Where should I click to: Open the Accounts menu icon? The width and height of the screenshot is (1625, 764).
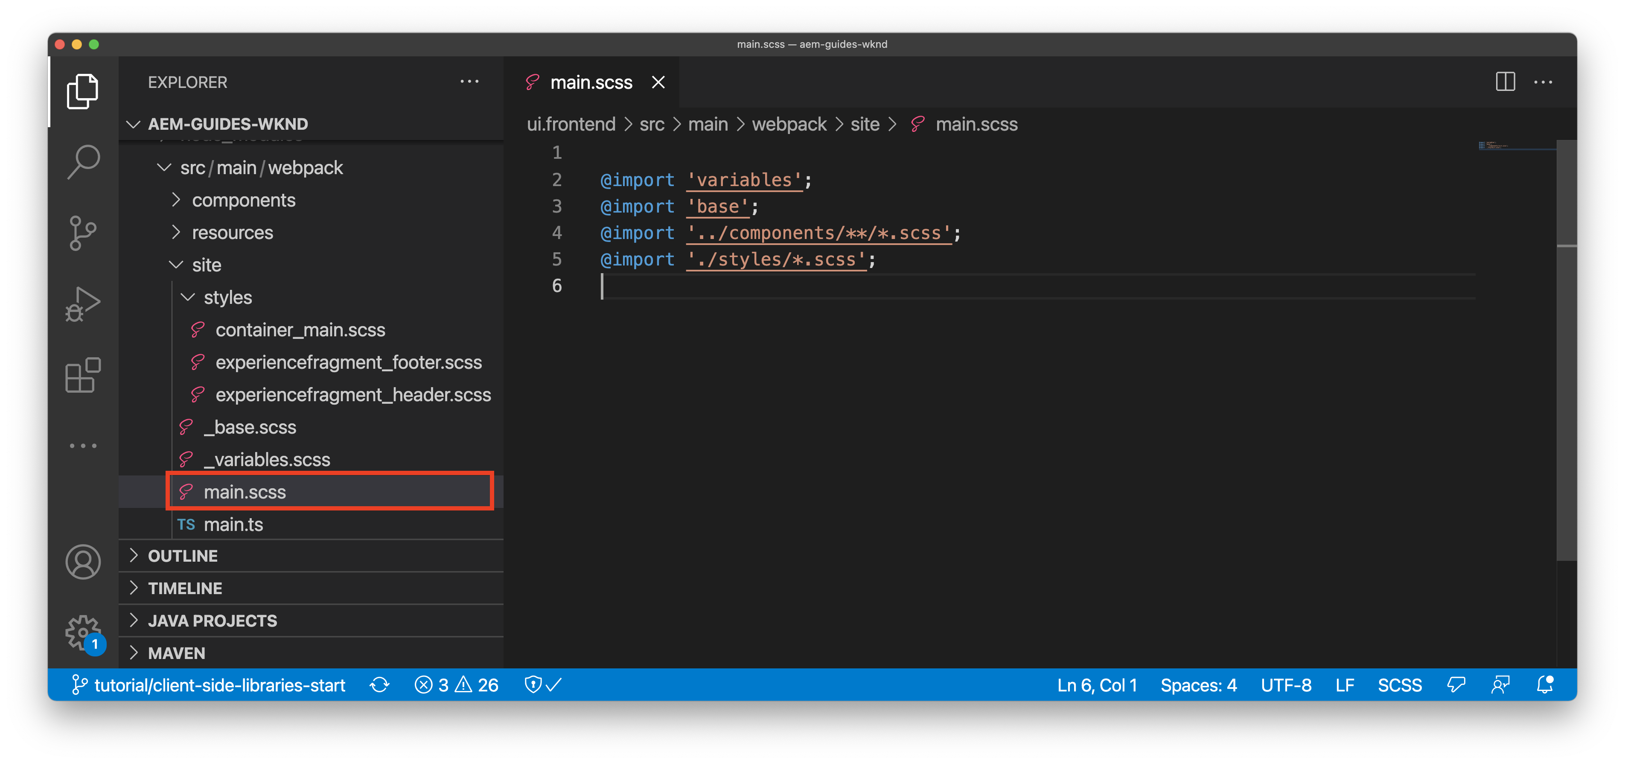click(83, 562)
